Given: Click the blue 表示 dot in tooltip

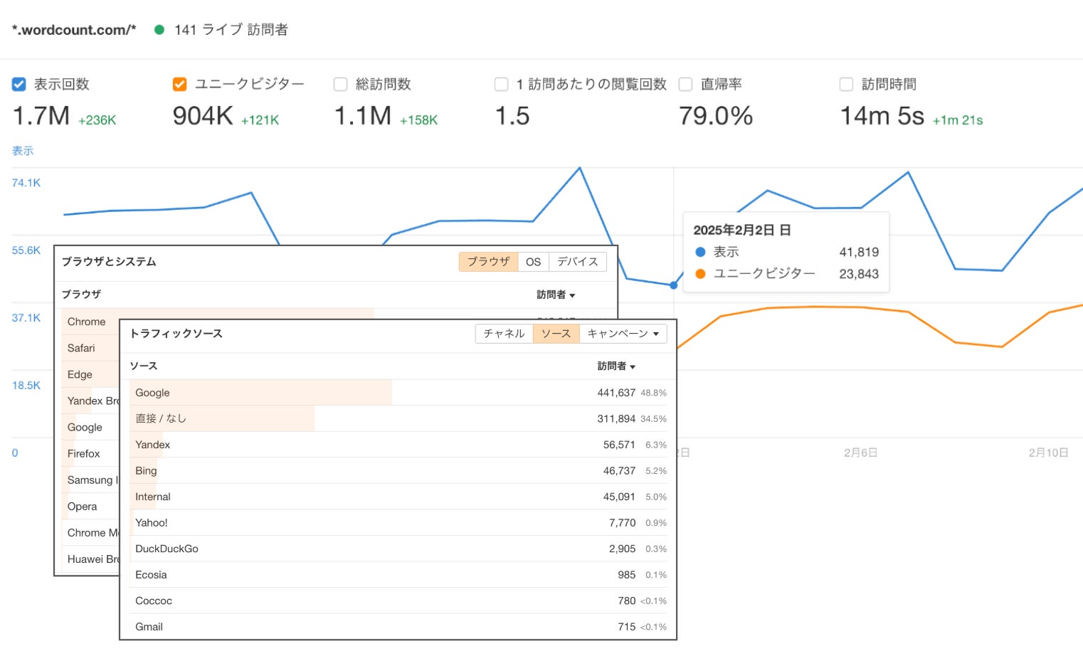Looking at the screenshot, I should pos(700,252).
